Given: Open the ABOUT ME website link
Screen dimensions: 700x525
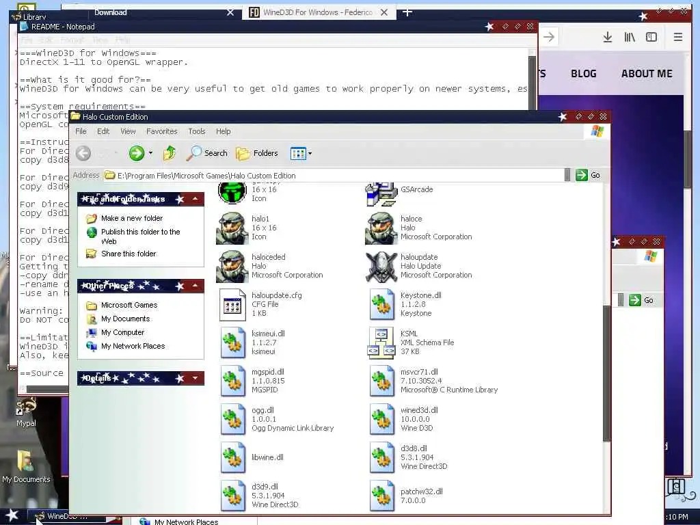Looking at the screenshot, I should [647, 74].
